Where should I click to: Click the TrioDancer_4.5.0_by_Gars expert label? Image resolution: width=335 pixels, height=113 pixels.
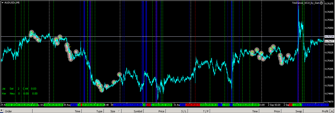pyautogui.click(x=306, y=3)
